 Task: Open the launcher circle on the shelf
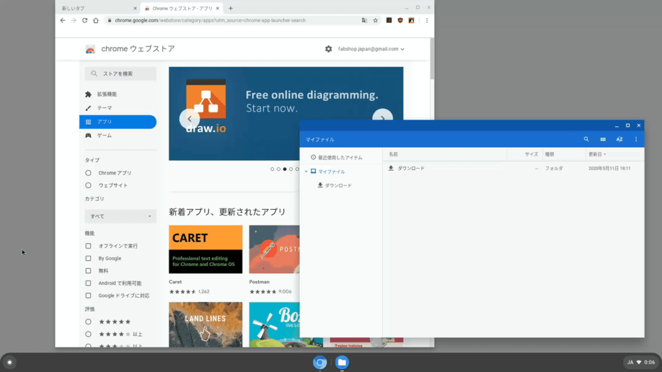point(10,362)
